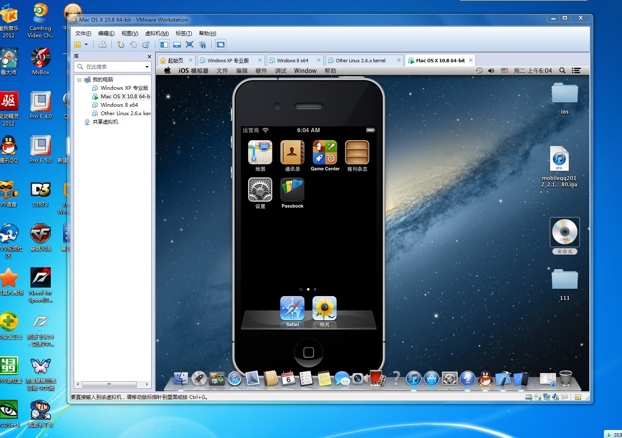This screenshot has height=438, width=622.
Task: Open the Photos (照片) app on the simulator
Action: [x=324, y=308]
